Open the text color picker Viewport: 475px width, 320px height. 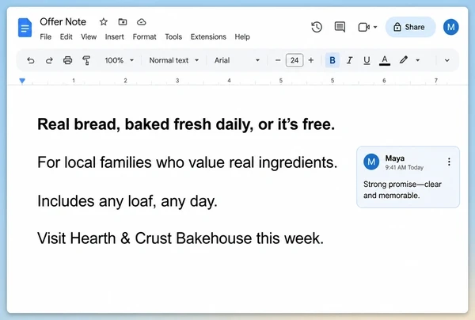(385, 60)
